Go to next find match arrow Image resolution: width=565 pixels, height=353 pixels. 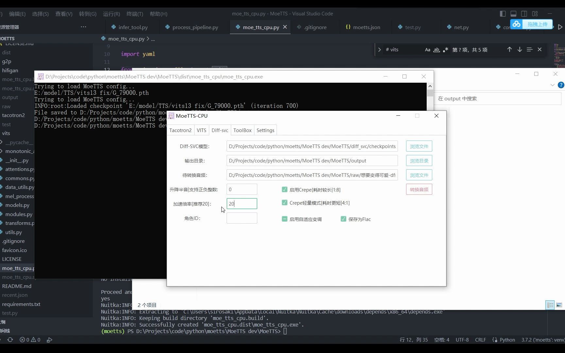tap(520, 49)
